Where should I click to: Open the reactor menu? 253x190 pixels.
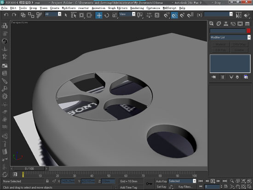pos(84,8)
